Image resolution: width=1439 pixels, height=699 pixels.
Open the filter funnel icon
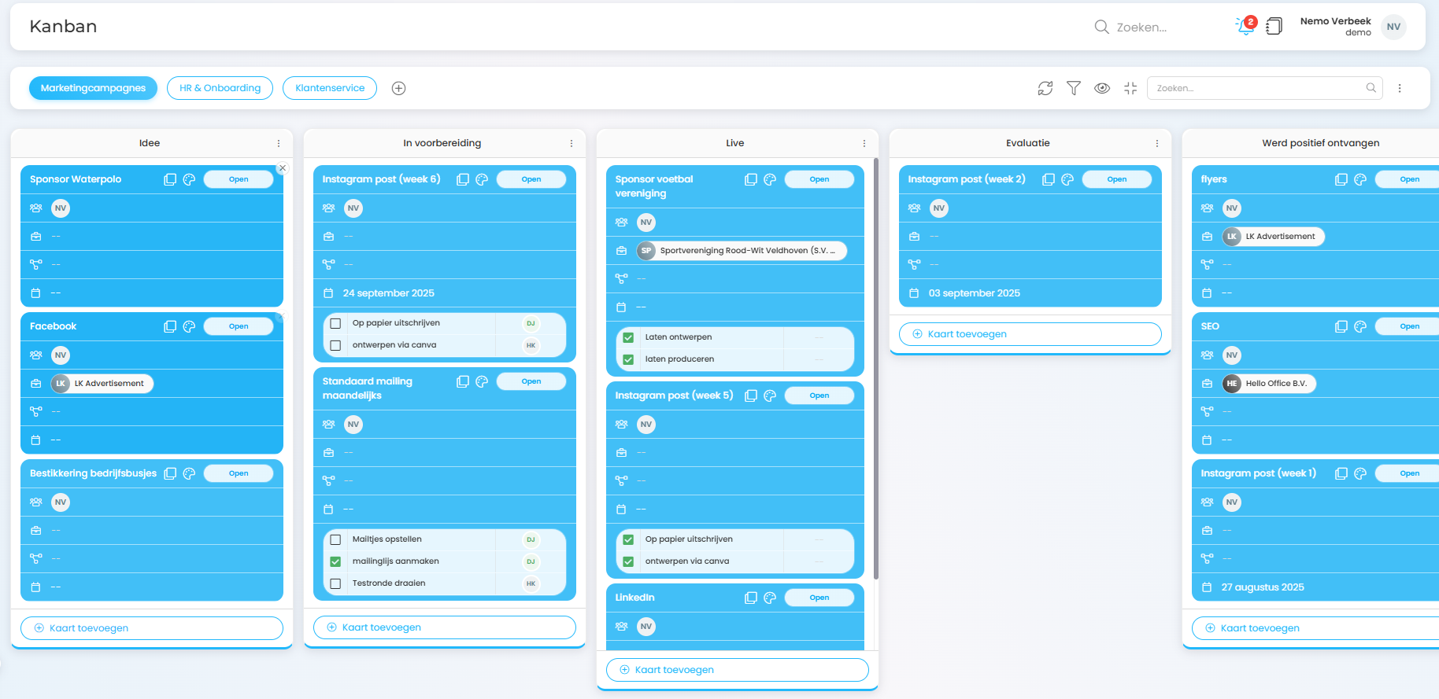pyautogui.click(x=1074, y=88)
